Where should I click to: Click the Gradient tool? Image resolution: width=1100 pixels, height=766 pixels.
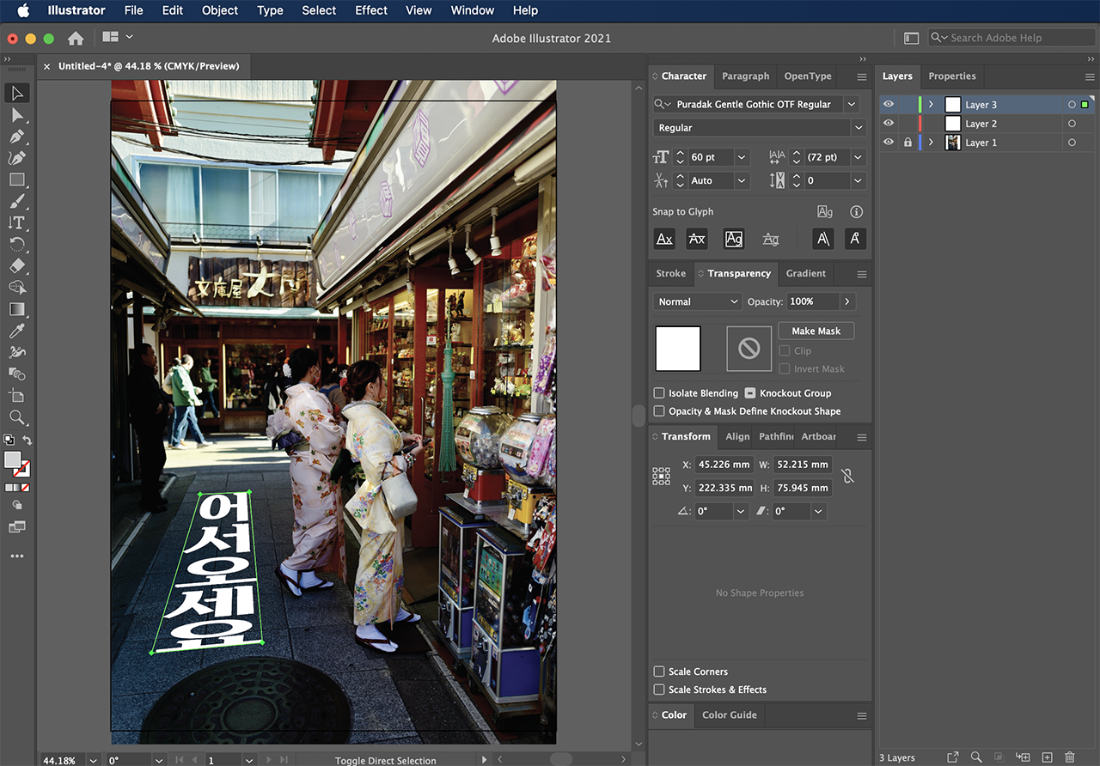[17, 309]
